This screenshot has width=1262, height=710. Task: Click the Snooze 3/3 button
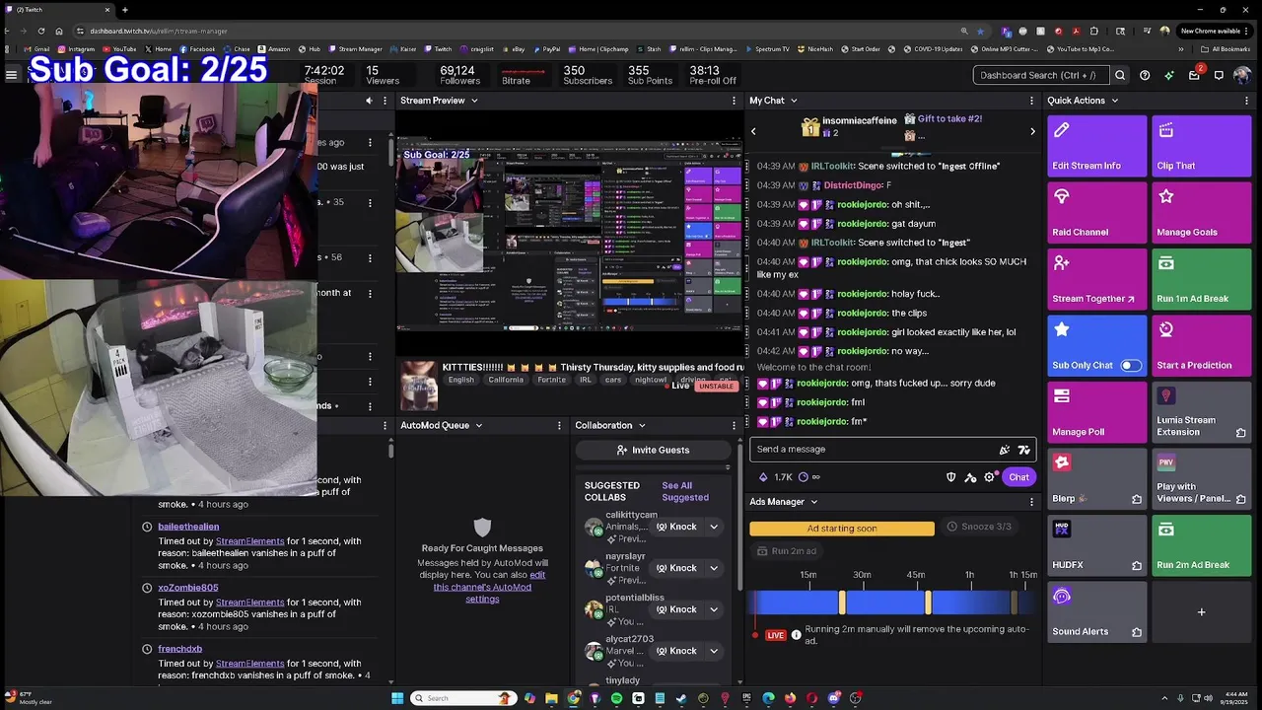coord(979,527)
